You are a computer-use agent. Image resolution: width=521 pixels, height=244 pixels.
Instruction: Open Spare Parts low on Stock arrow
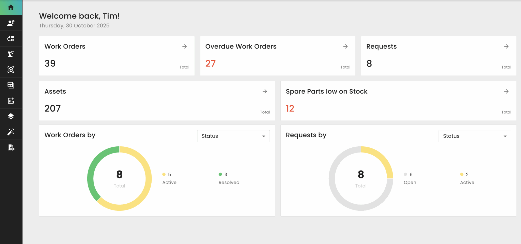[x=506, y=91]
